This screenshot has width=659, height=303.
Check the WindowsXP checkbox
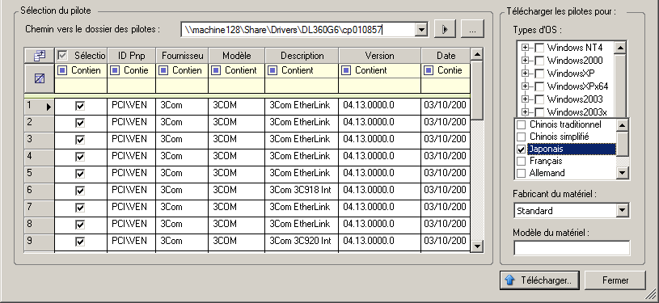(x=539, y=74)
